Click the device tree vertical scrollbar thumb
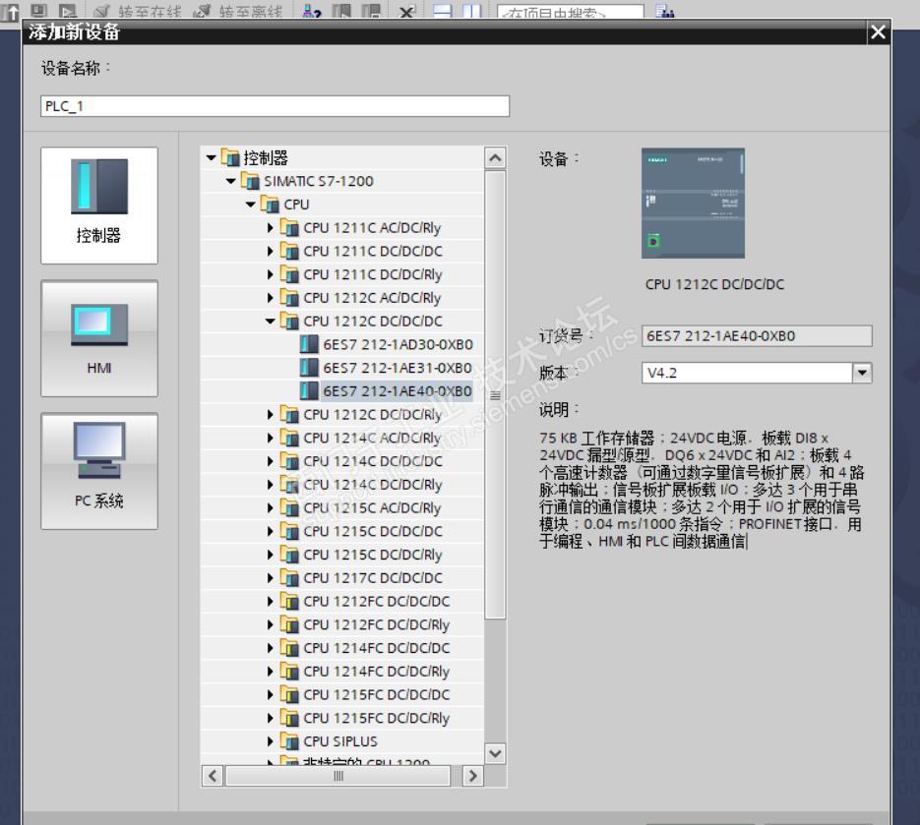Viewport: 920px width, 825px height. 495,394
